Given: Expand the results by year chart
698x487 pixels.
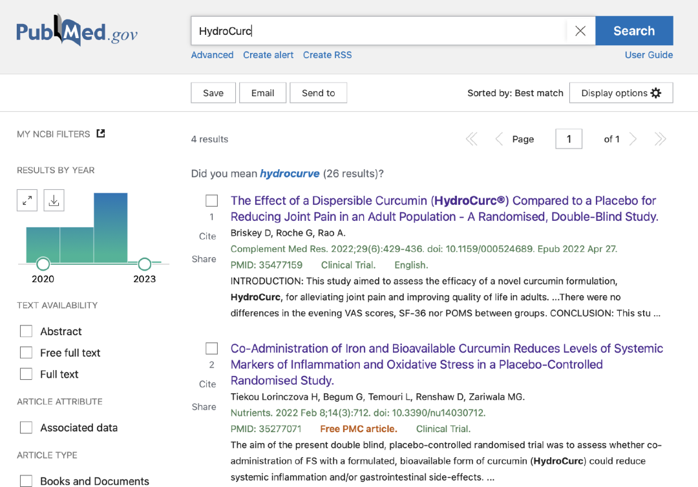Looking at the screenshot, I should coord(27,200).
